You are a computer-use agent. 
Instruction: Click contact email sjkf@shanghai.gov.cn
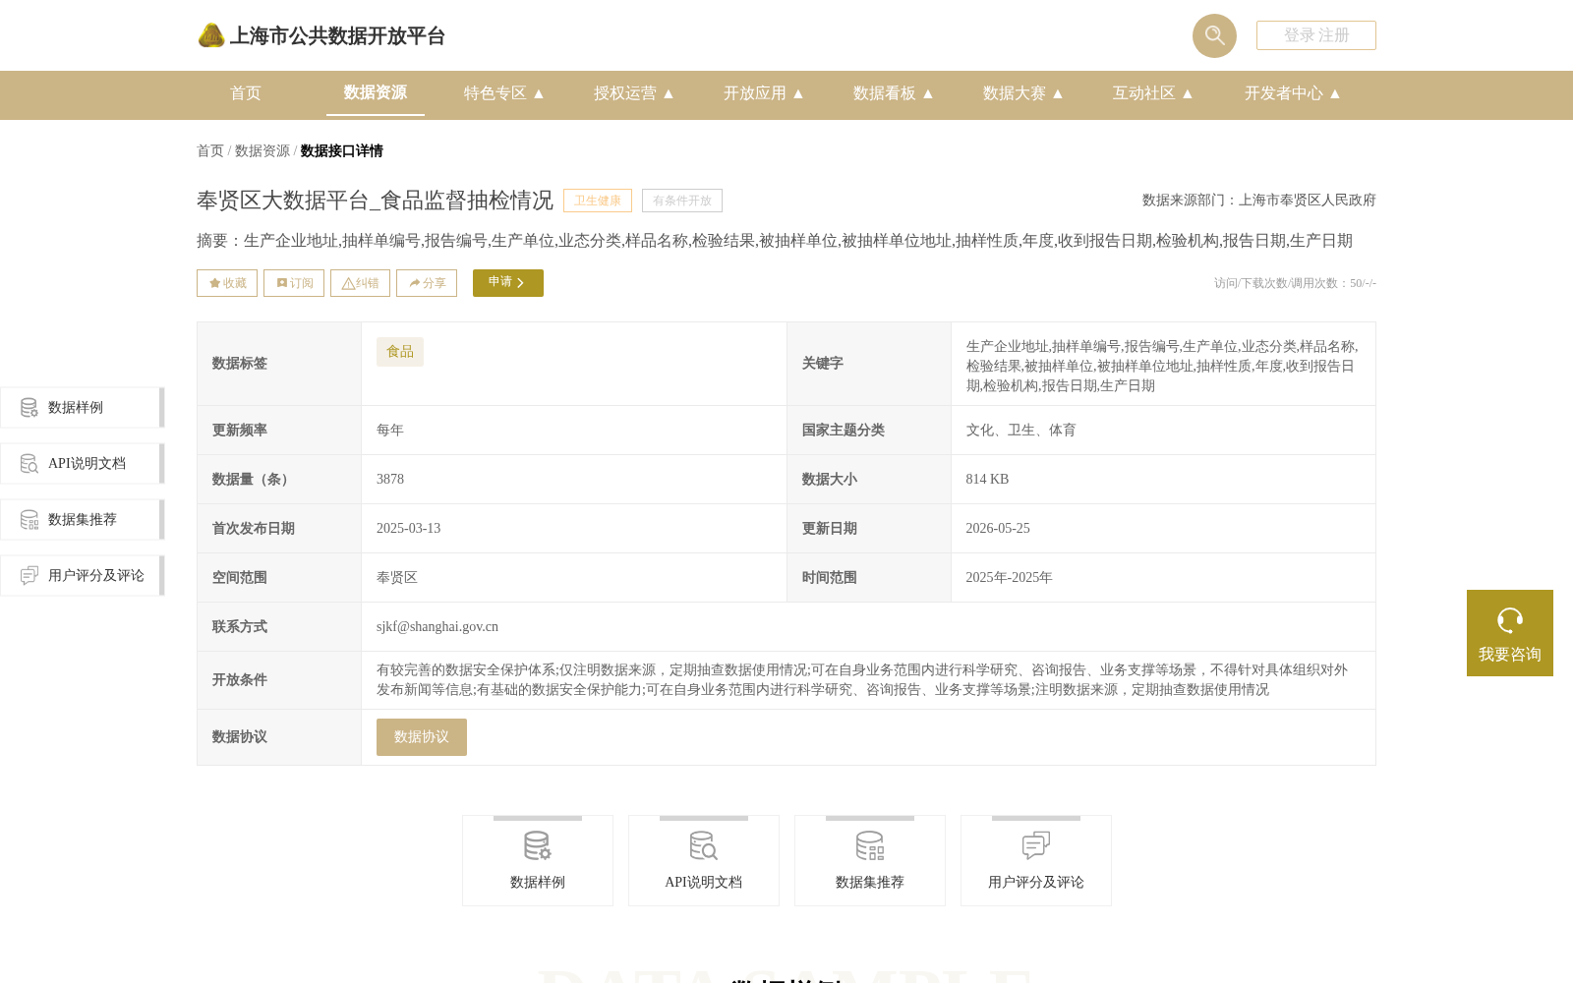coord(437,627)
